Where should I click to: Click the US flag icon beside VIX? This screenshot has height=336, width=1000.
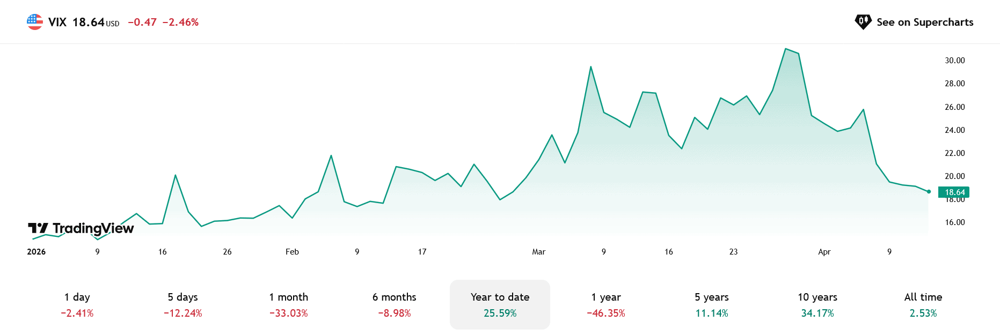pyautogui.click(x=35, y=22)
